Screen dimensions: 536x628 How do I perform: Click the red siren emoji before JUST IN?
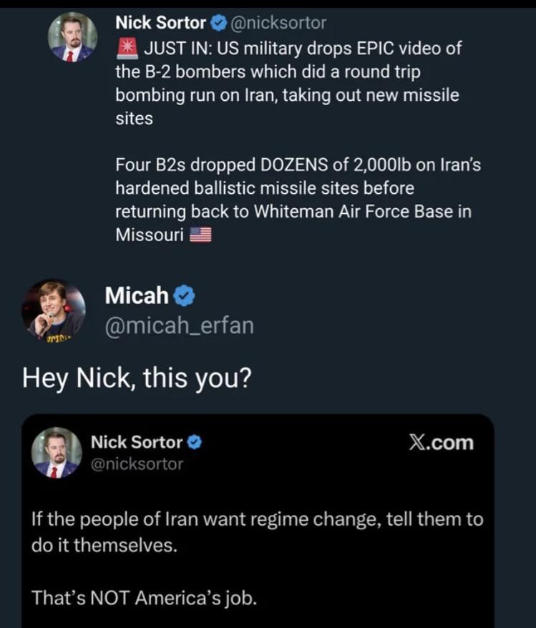(126, 49)
